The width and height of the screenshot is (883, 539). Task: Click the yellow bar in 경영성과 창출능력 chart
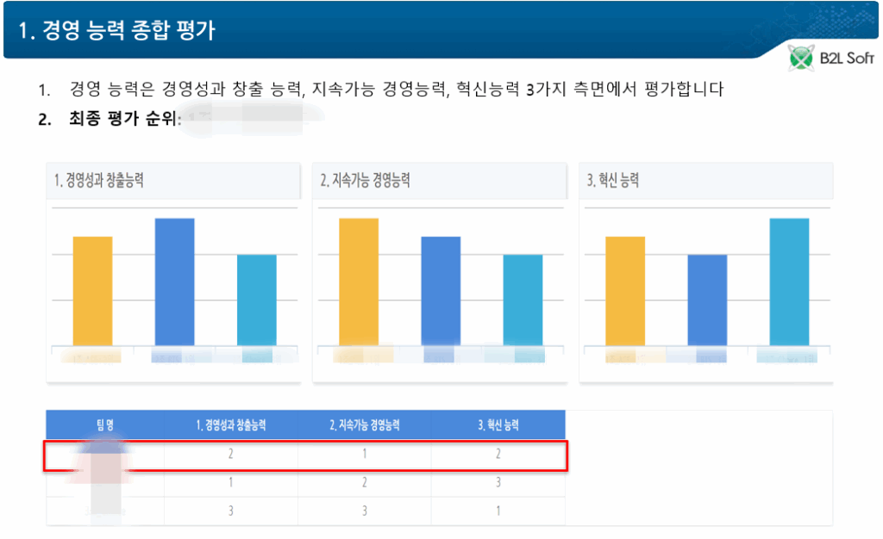tap(92, 291)
